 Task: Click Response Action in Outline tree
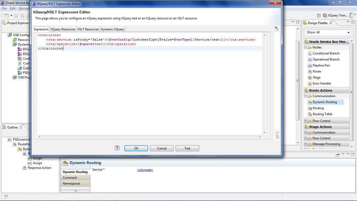pyautogui.click(x=39, y=168)
